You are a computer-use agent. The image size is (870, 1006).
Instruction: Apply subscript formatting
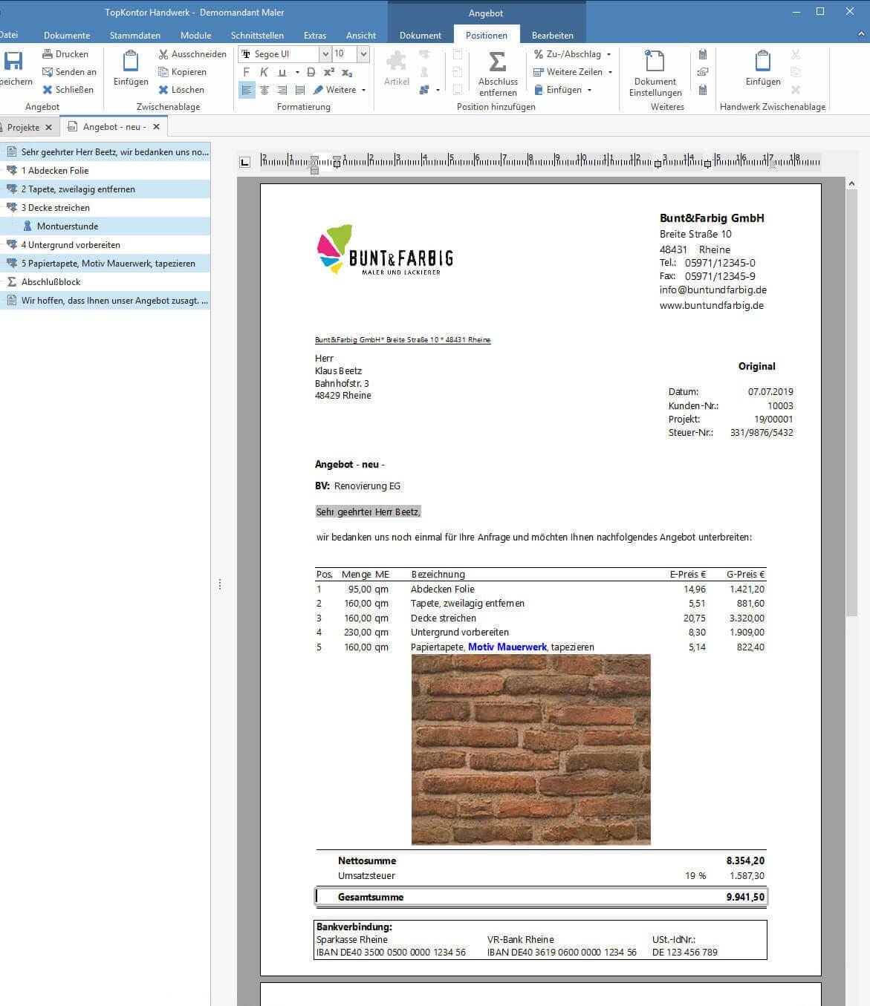click(x=347, y=72)
